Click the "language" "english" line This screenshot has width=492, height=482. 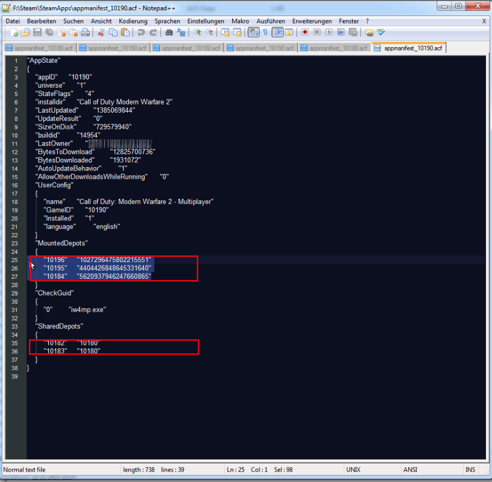(x=82, y=227)
